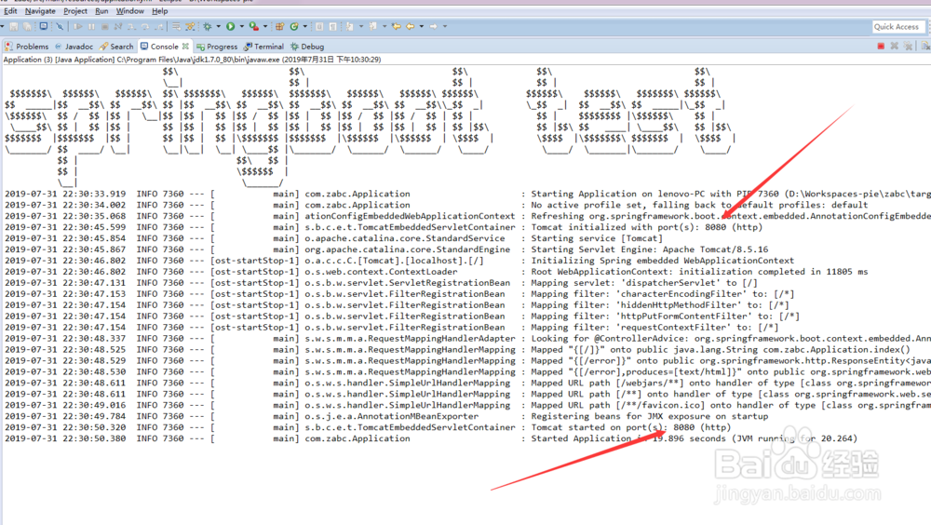Click the Back navigation arrow icon

coord(411,27)
